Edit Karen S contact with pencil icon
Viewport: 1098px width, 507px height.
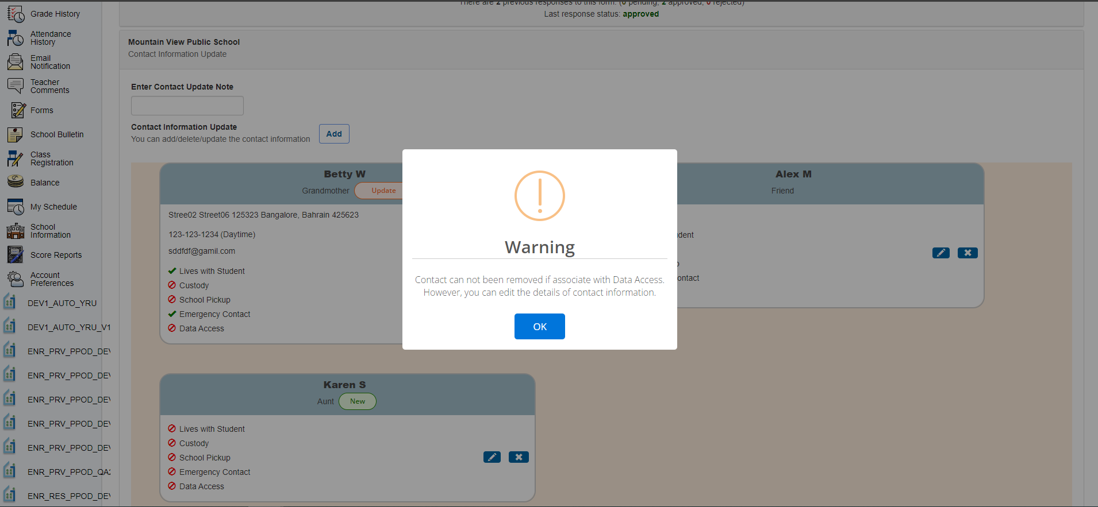(492, 457)
